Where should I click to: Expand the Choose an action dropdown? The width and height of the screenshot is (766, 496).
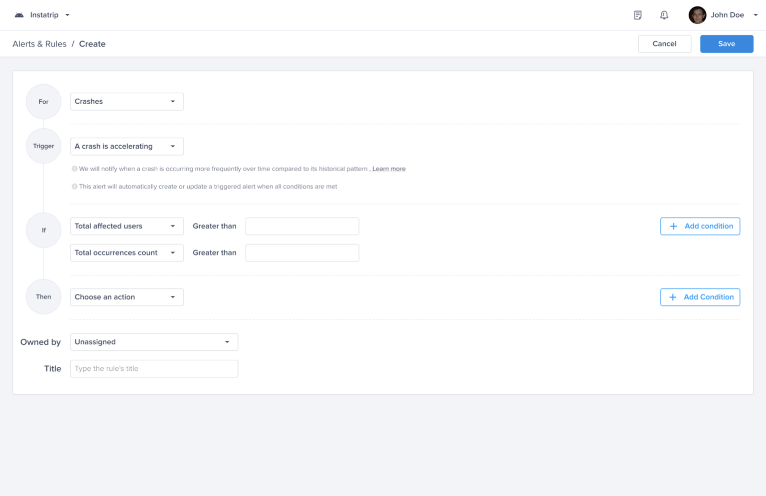coord(127,297)
